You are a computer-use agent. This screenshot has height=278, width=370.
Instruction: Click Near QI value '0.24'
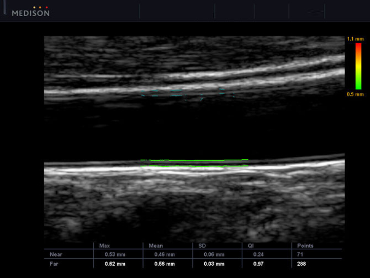coord(258,255)
